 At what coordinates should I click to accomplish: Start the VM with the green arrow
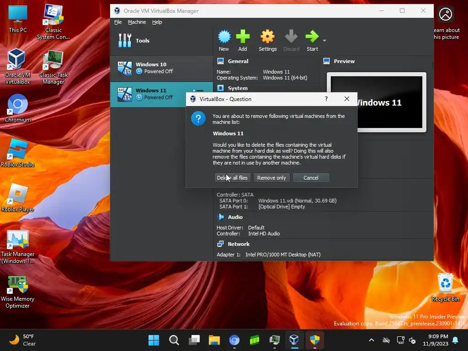312,40
